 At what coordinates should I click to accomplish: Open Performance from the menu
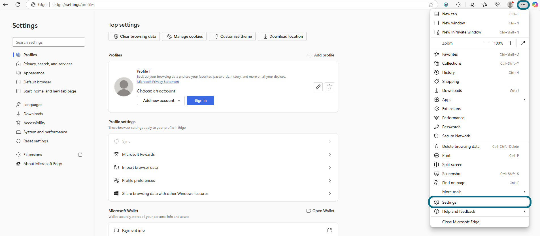(x=480, y=118)
